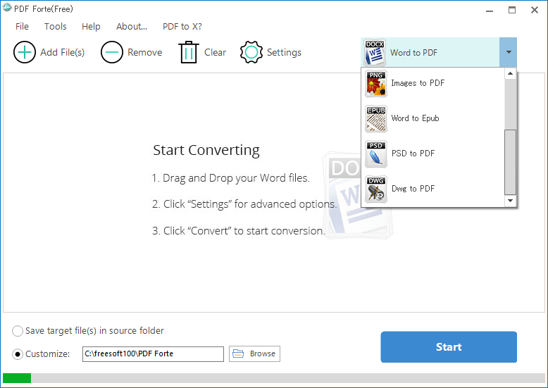Viewport: 548px width, 388px height.
Task: Choose Dwg to PDF from the list
Action: tap(433, 189)
